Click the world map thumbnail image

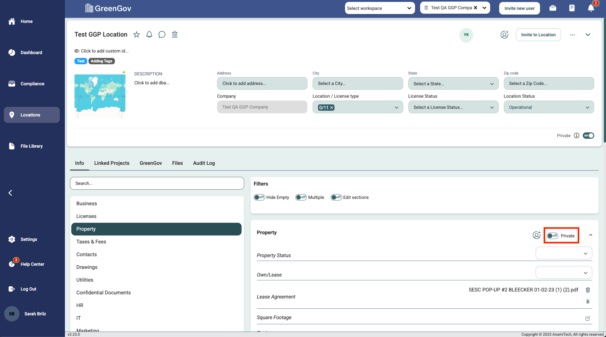pyautogui.click(x=100, y=95)
